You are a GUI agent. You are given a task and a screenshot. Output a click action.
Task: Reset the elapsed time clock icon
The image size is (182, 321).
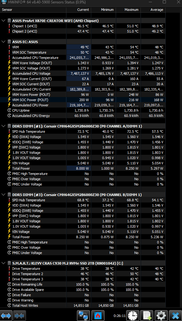(132, 316)
